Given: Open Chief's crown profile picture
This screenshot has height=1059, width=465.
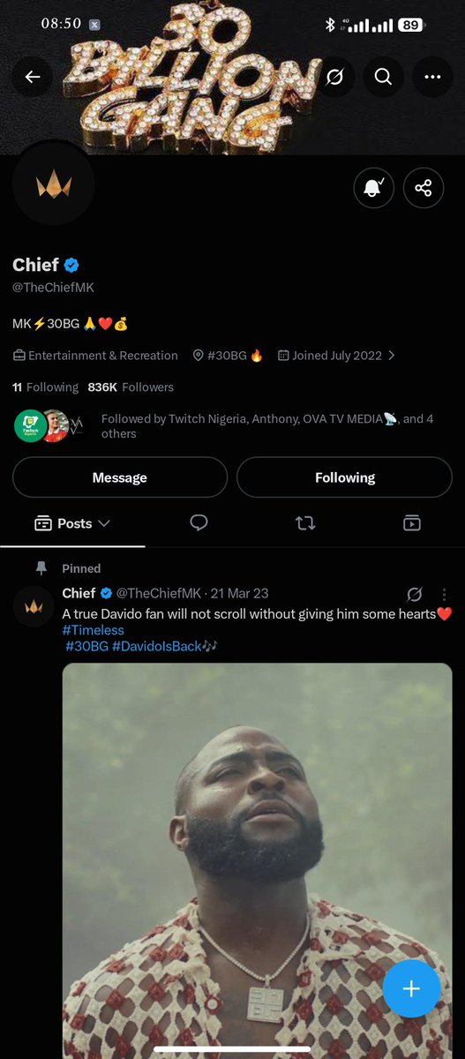Looking at the screenshot, I should pyautogui.click(x=54, y=185).
